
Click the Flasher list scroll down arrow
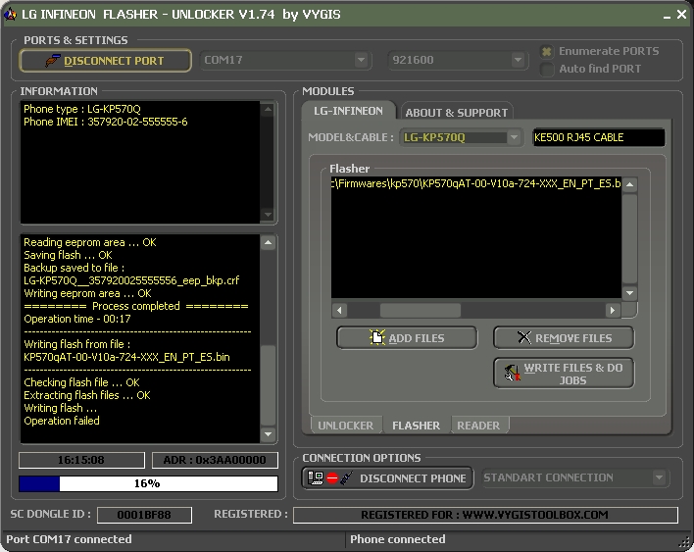(629, 292)
